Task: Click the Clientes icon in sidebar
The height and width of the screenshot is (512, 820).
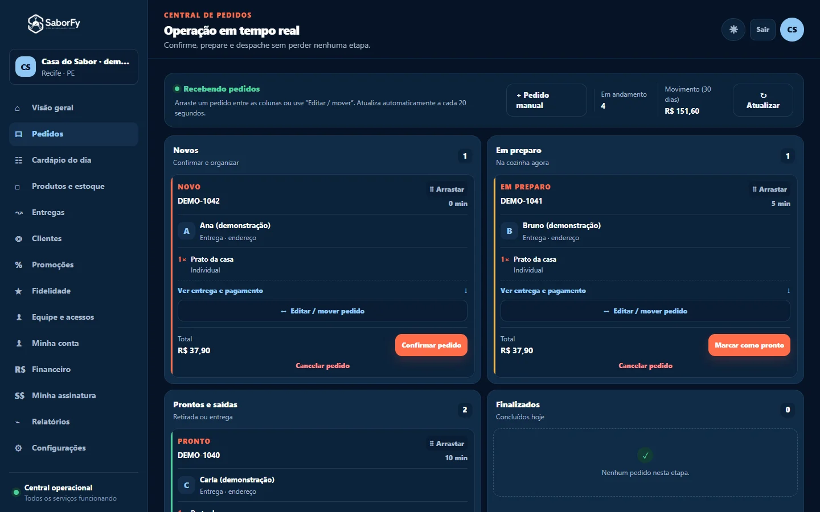Action: point(18,239)
